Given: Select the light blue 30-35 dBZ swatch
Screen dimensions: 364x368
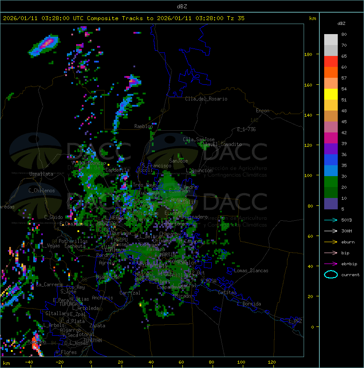Looking at the screenshot, I should click(x=331, y=170).
